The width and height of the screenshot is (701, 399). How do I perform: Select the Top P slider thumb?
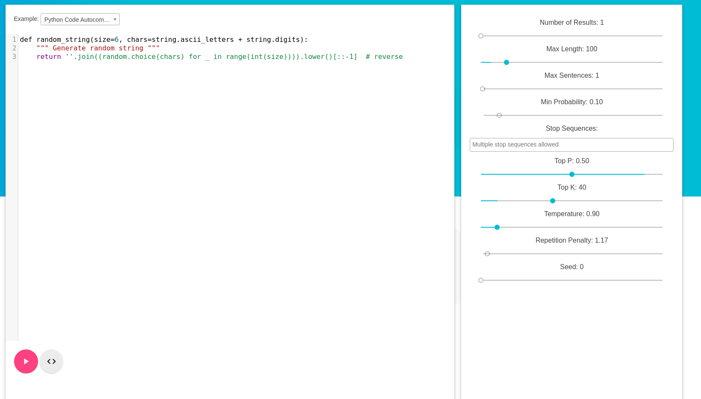pyautogui.click(x=571, y=174)
